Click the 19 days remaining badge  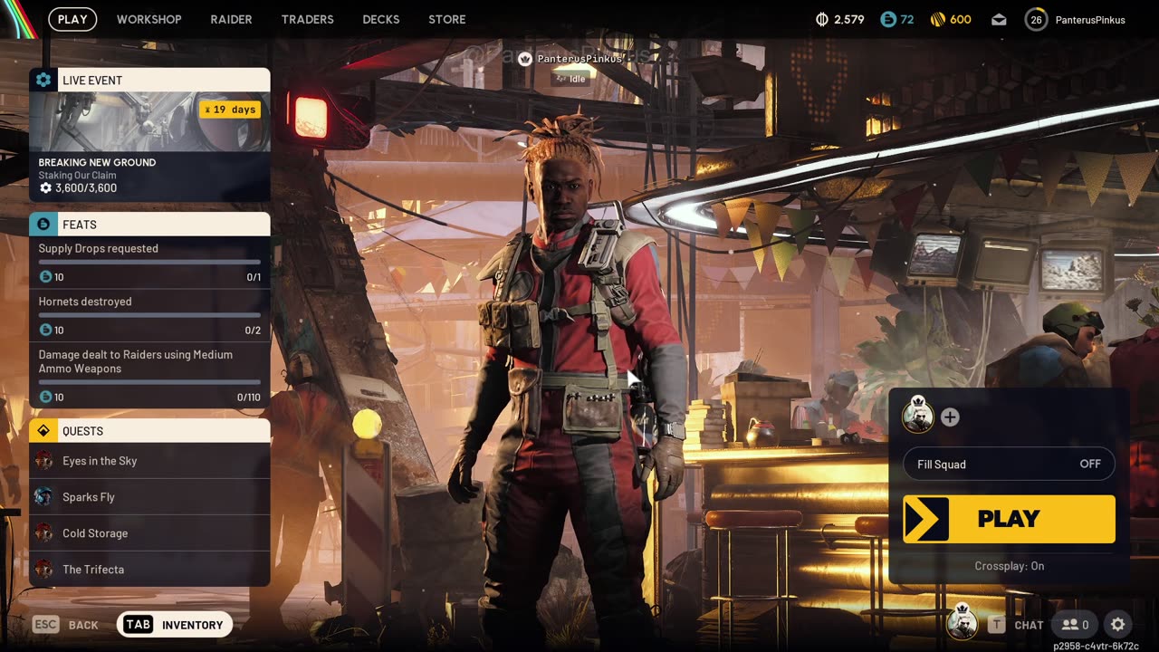pos(230,110)
